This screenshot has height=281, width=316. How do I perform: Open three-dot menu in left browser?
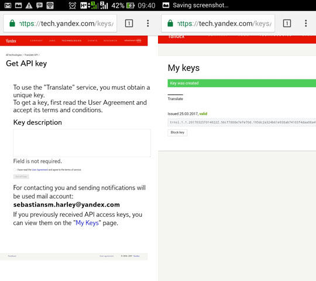coord(148,23)
